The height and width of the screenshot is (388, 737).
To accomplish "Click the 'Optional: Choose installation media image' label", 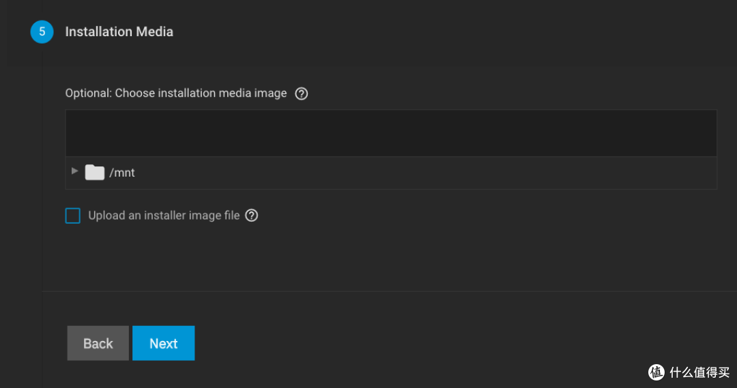I will 176,93.
